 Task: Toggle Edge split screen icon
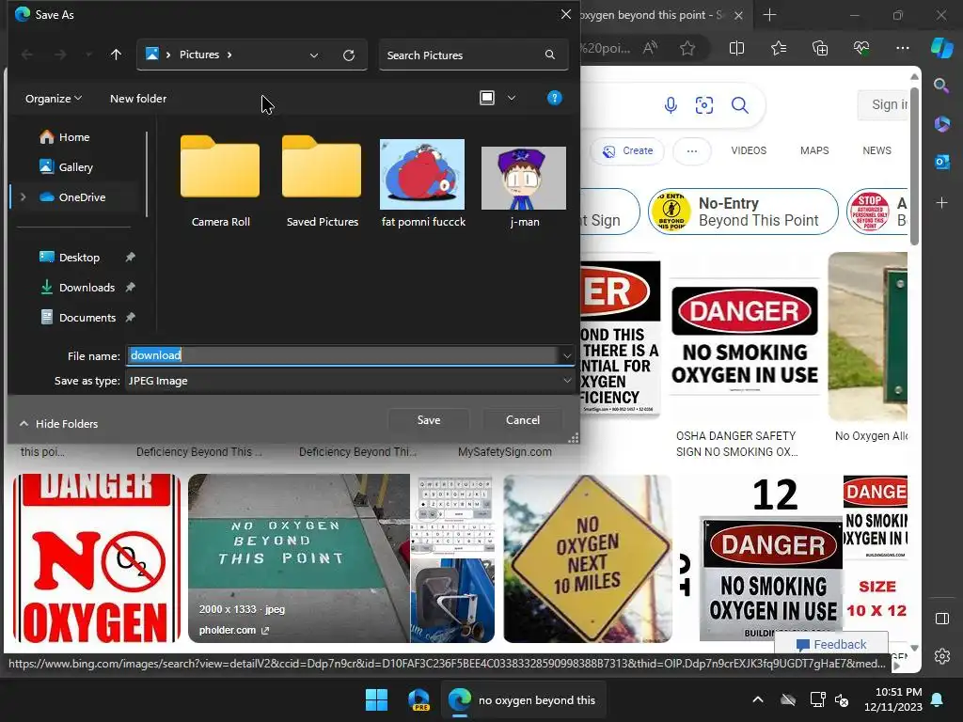point(736,48)
